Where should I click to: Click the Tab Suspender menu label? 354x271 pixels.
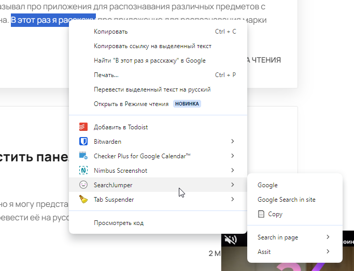(114, 200)
